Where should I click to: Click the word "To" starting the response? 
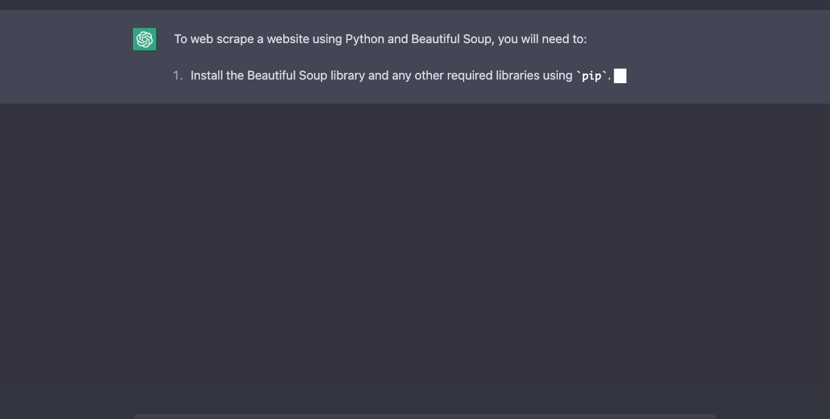pos(180,39)
